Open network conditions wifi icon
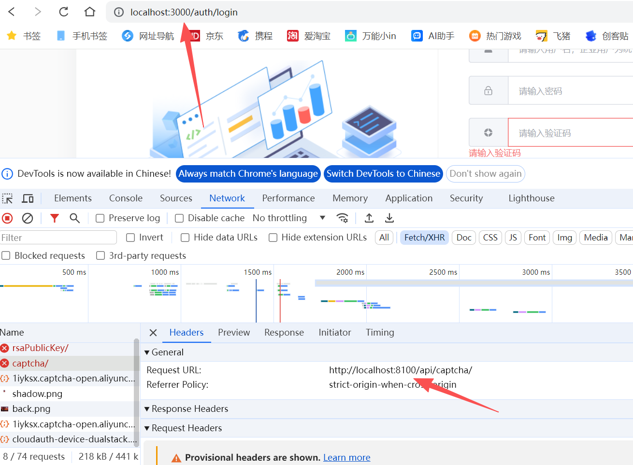Image resolution: width=633 pixels, height=465 pixels. 343,218
